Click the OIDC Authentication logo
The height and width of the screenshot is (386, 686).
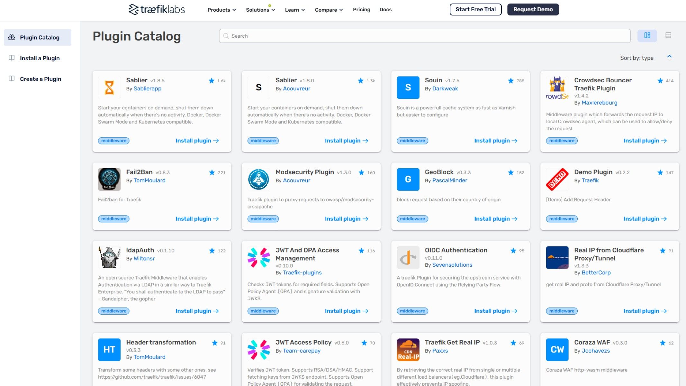point(408,257)
